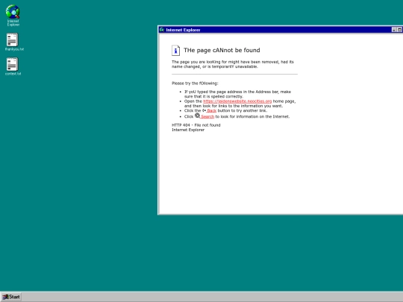403x302 pixels.
Task: Maximize the Internet Explorer window
Action: 400,30
